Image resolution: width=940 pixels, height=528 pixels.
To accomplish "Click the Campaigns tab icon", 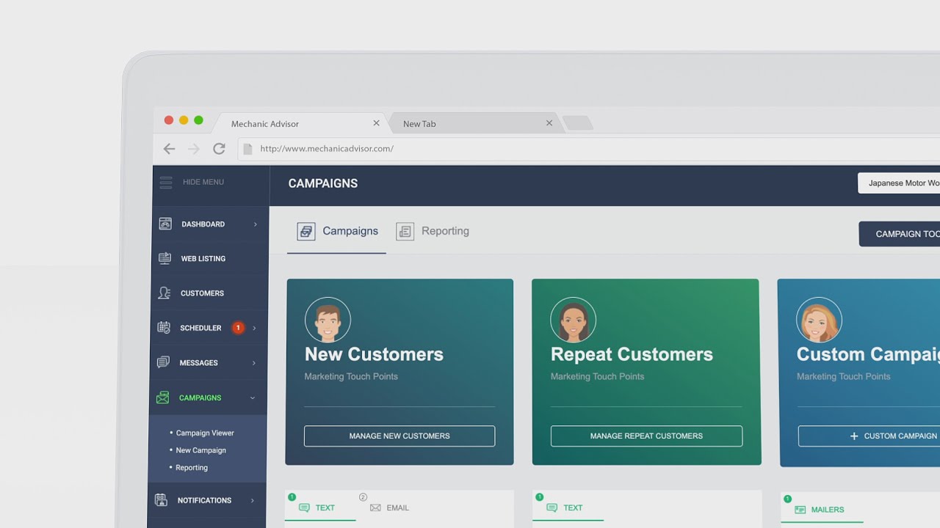I will [x=306, y=232].
